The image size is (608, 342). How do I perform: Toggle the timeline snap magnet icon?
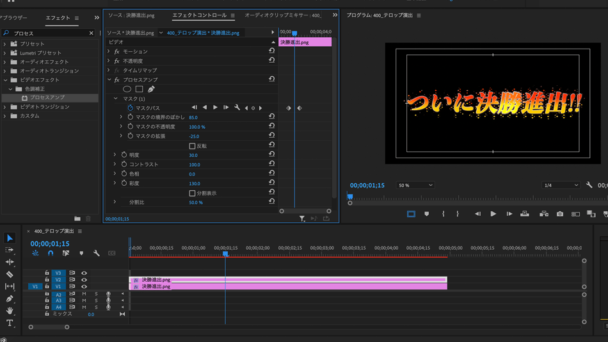coord(51,254)
